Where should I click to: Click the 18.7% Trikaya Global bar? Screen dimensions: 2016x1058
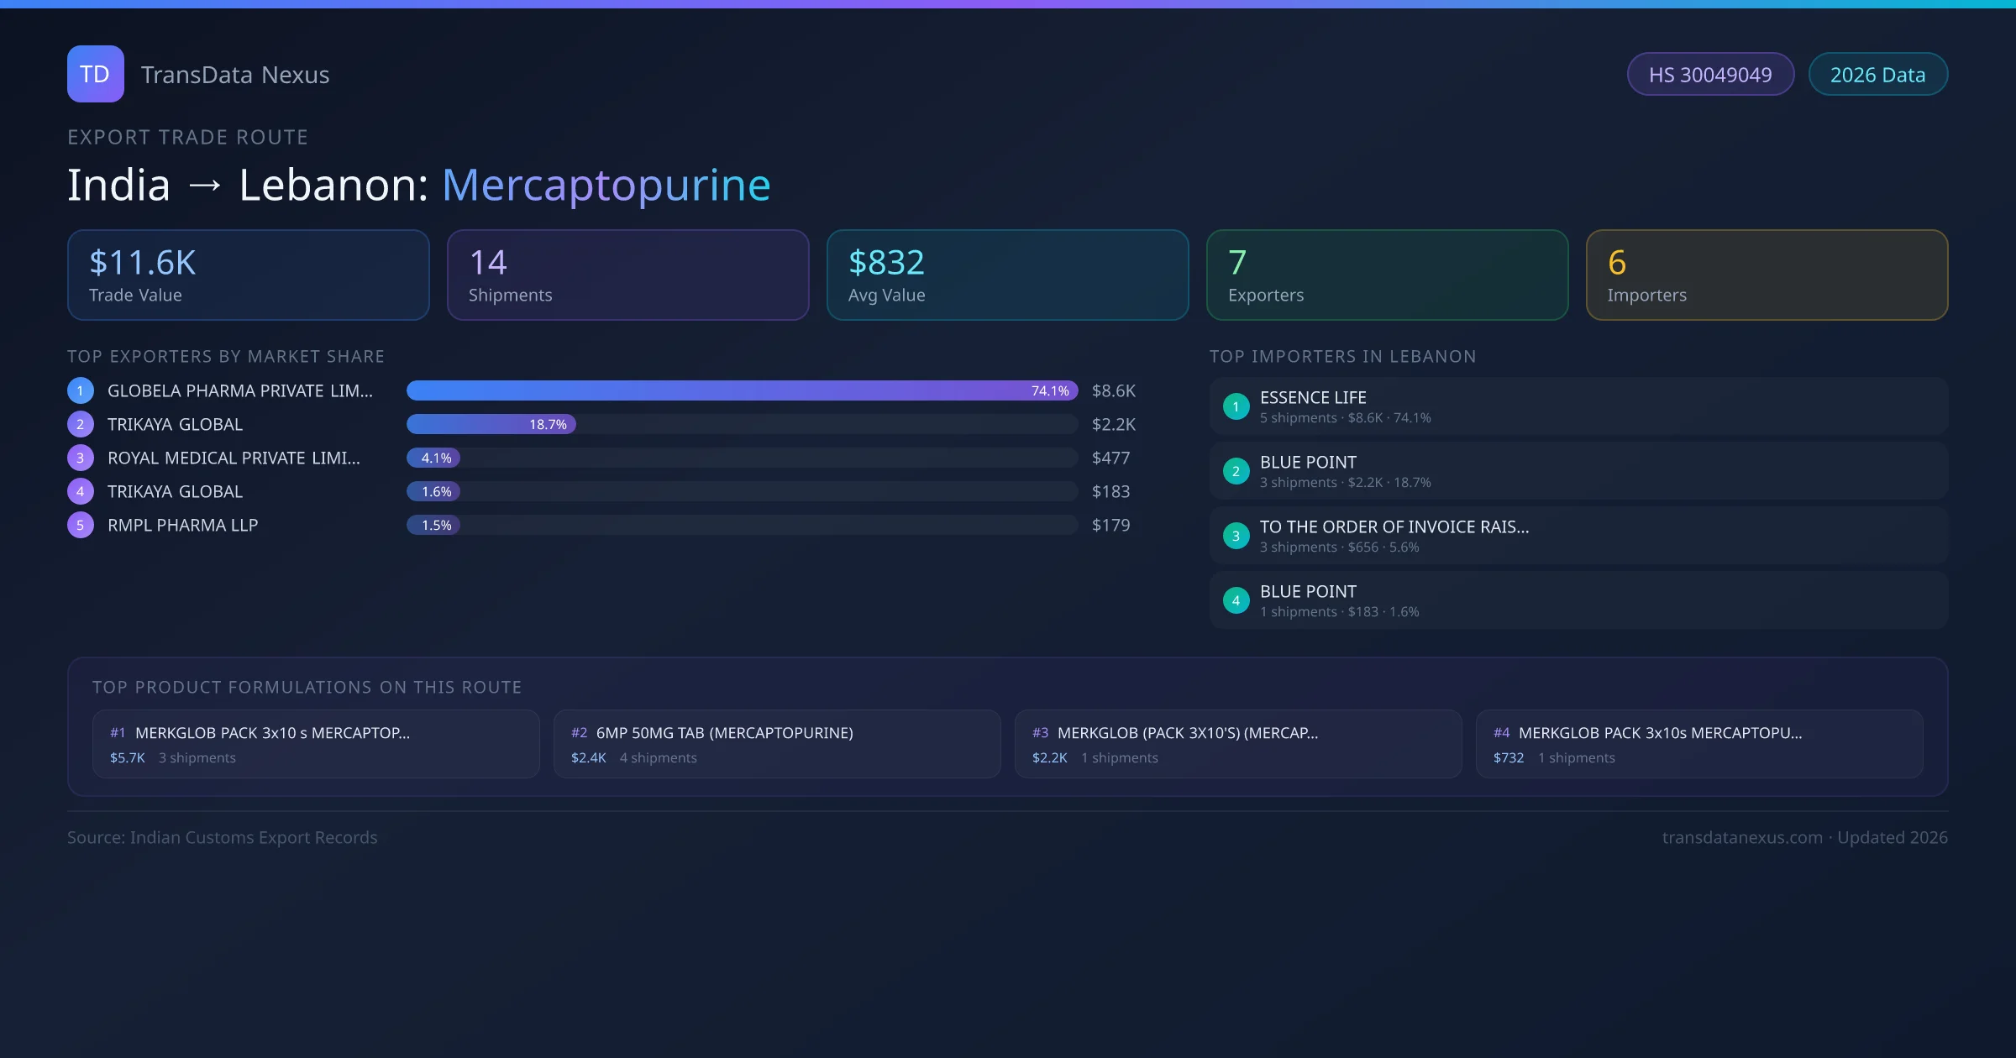pyautogui.click(x=491, y=424)
